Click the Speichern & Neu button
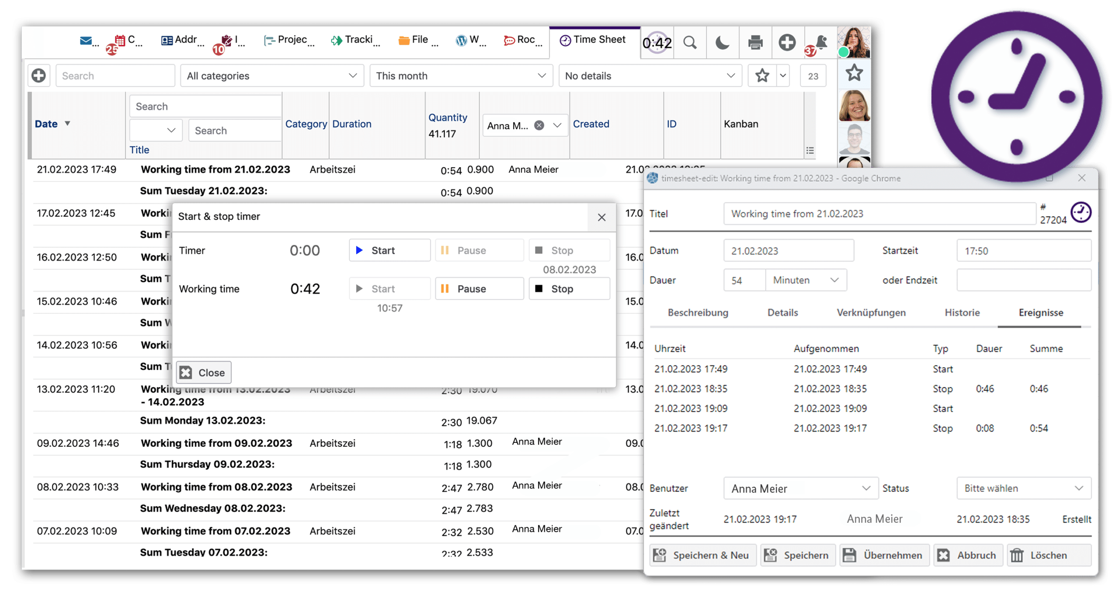1119x593 pixels. coord(702,555)
